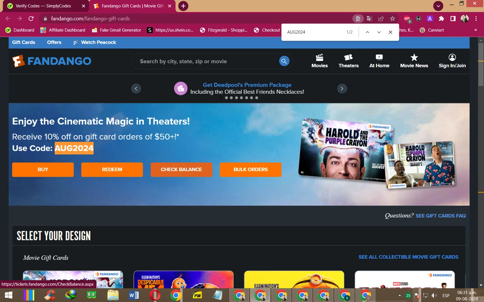Click Sign In/Join profile icon
Viewport: 484px width, 302px height.
pyautogui.click(x=452, y=61)
